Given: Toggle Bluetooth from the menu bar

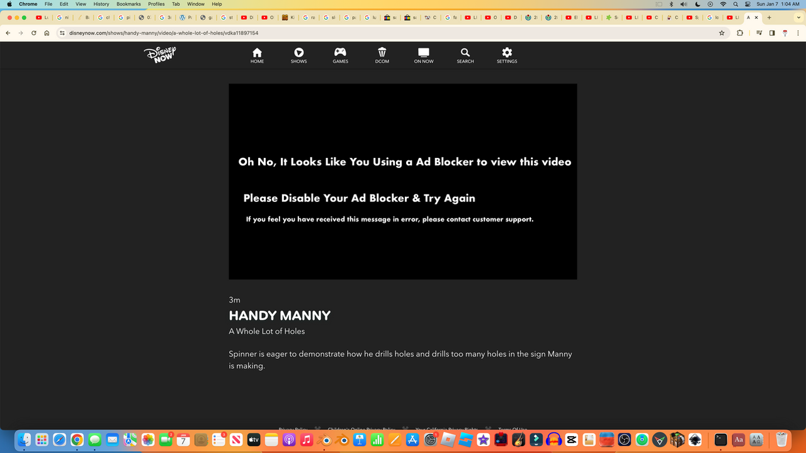Looking at the screenshot, I should click(672, 4).
